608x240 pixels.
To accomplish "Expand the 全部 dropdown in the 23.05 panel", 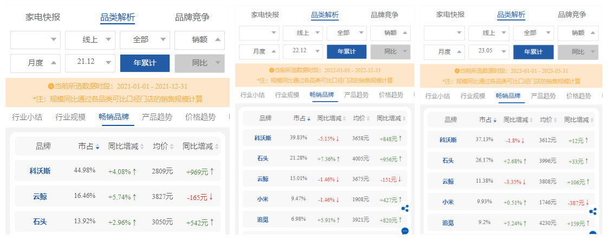I will 533,34.
